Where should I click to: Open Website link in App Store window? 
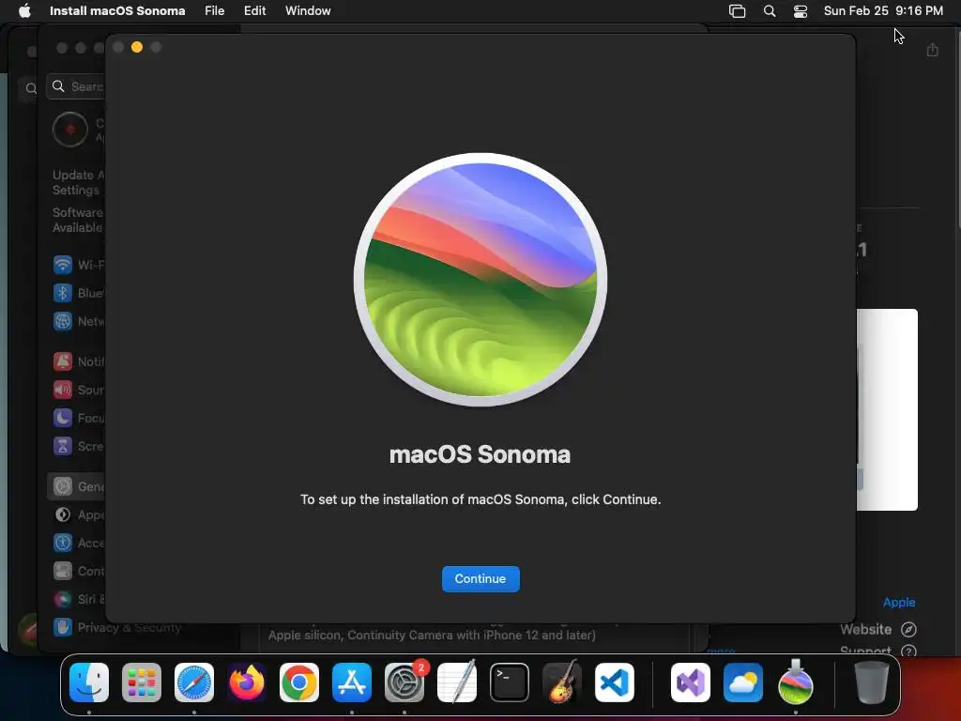tap(878, 629)
